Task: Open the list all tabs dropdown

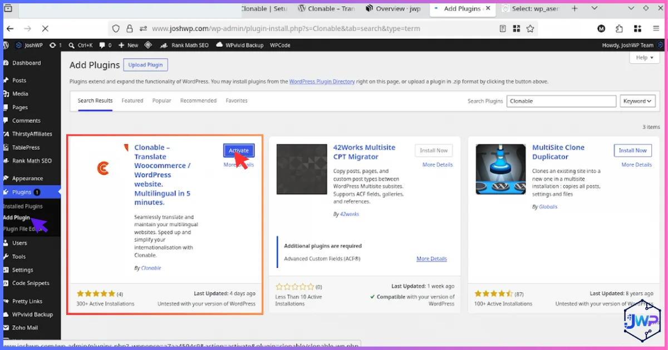Action: point(595,8)
